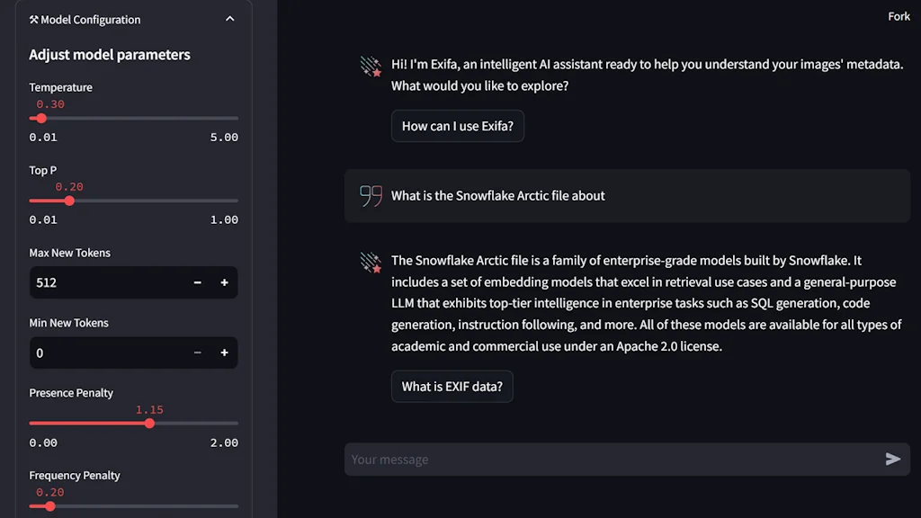Click minus icon to decrease Min New Tokens

point(197,353)
